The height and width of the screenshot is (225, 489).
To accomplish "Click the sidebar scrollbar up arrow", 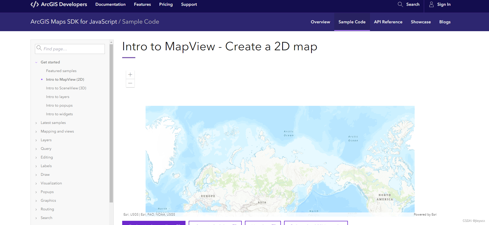I will point(111,42).
